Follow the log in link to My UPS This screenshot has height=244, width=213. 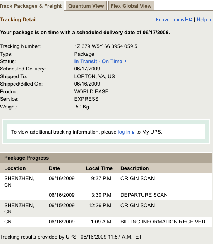(124, 132)
